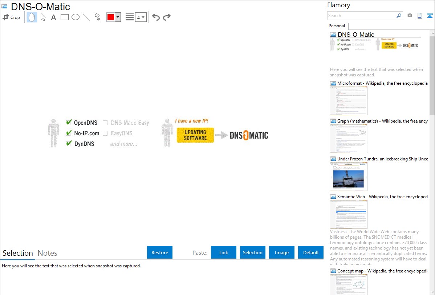Redo the last edit
The image size is (435, 295).
coord(167,17)
